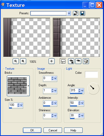Select the Bricks texture thumbnail
This screenshot has width=104, height=136.
pyautogui.click(x=17, y=86)
